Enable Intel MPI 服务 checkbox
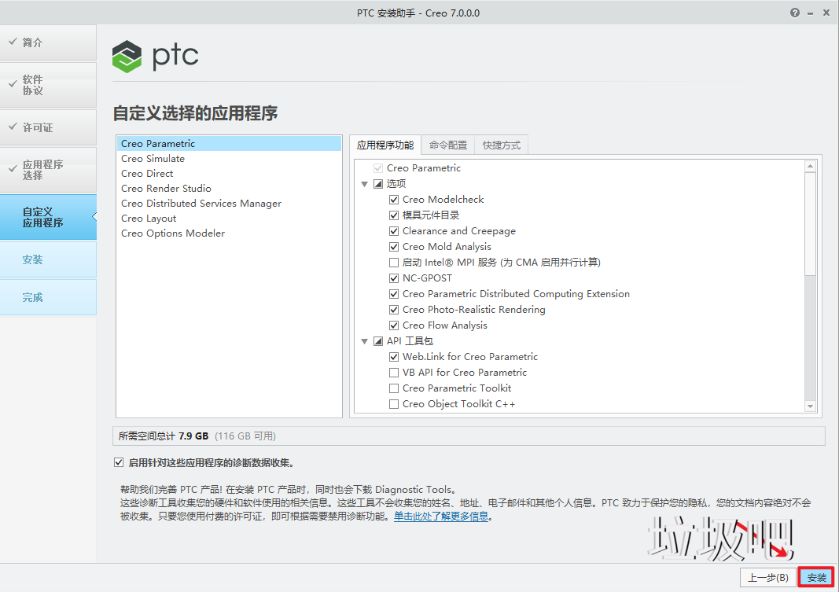 click(x=394, y=263)
